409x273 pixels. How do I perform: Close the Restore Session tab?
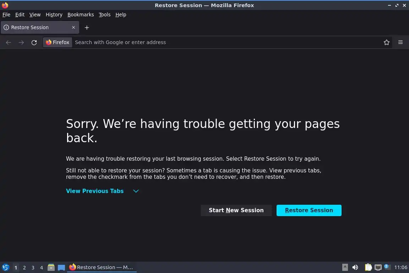pyautogui.click(x=73, y=27)
